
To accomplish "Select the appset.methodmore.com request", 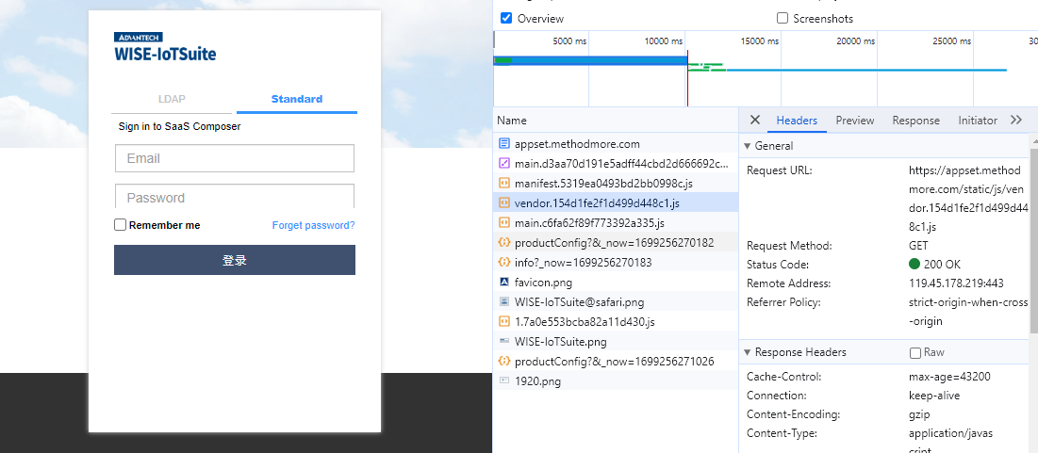I will click(x=616, y=143).
